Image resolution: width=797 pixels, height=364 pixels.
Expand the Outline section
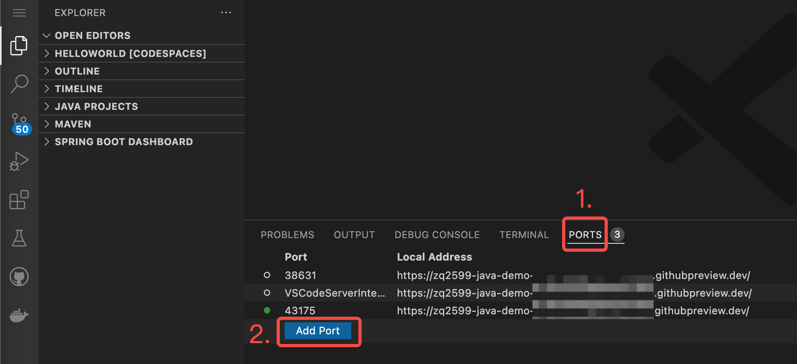pos(142,71)
